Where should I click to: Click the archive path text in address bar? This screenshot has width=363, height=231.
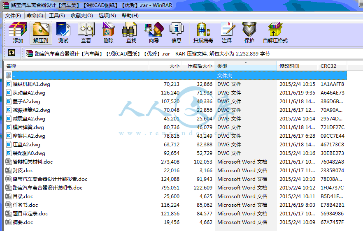point(152,54)
